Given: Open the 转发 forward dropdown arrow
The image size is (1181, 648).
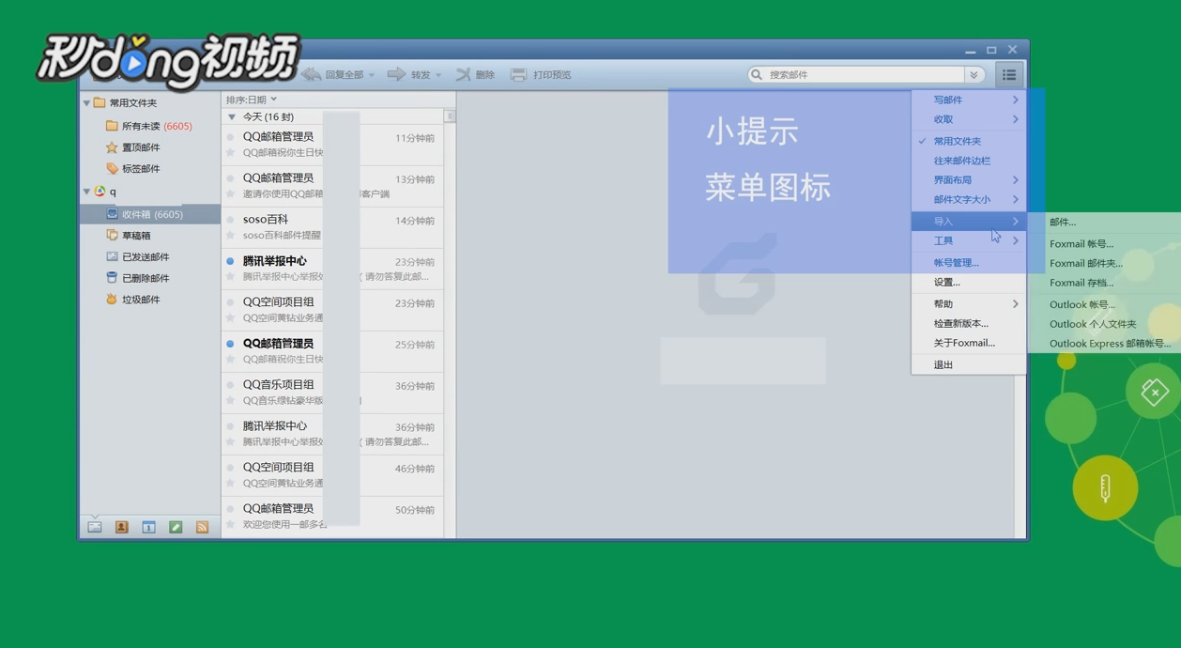Looking at the screenshot, I should pos(437,73).
